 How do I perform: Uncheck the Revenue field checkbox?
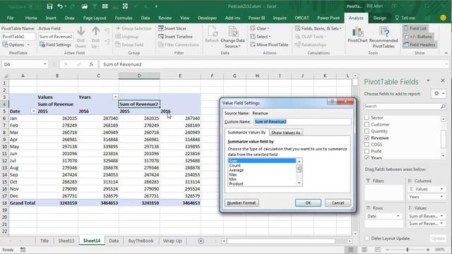click(367, 138)
